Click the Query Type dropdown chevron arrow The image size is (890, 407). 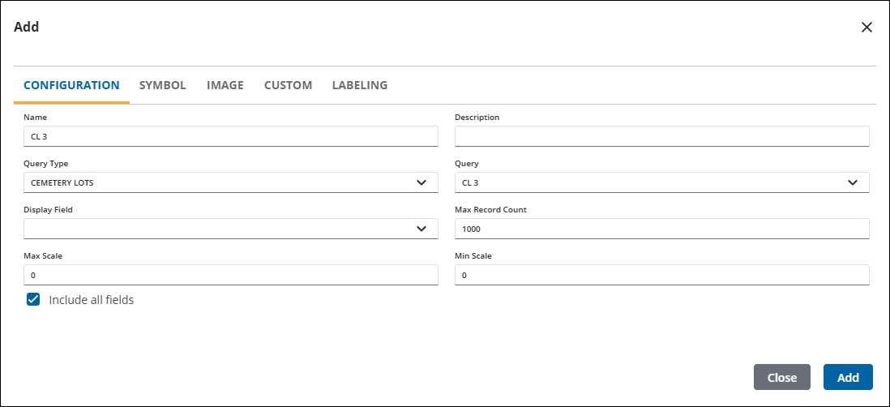pos(421,182)
